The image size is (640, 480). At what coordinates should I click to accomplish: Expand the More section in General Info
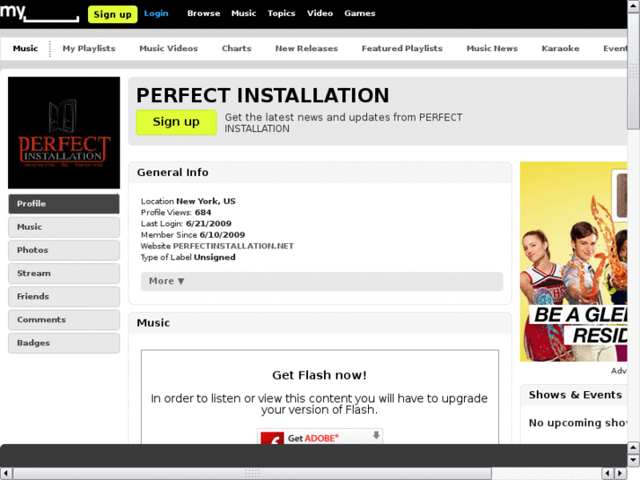321,281
